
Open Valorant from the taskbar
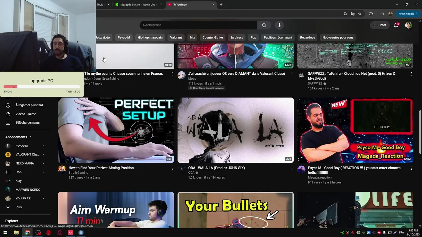(70, 233)
